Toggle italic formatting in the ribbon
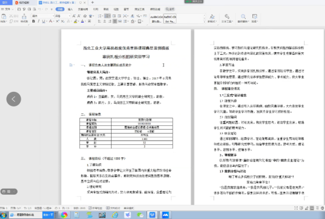 pos(38,21)
